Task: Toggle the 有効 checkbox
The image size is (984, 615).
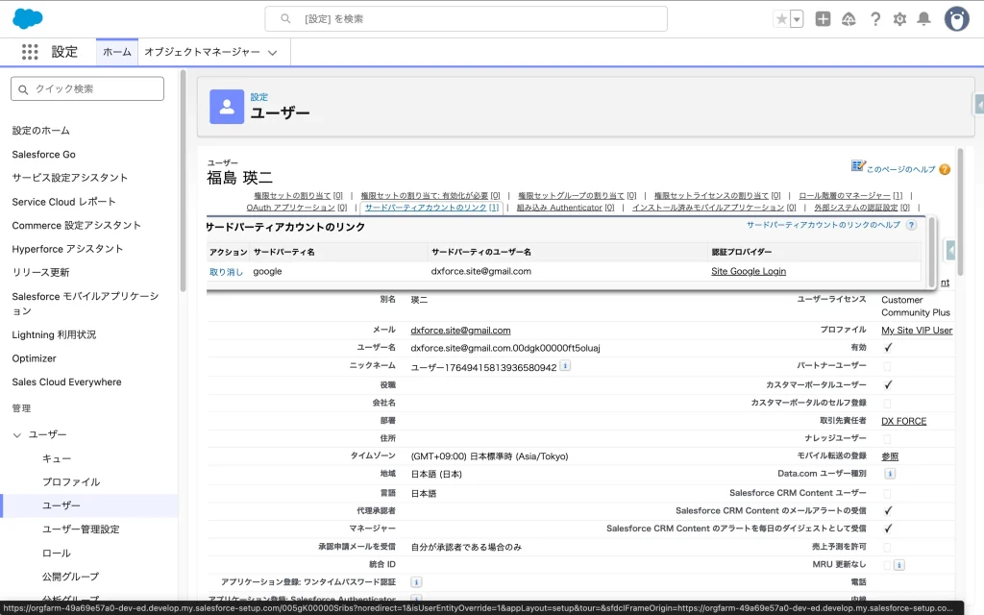Action: point(888,348)
